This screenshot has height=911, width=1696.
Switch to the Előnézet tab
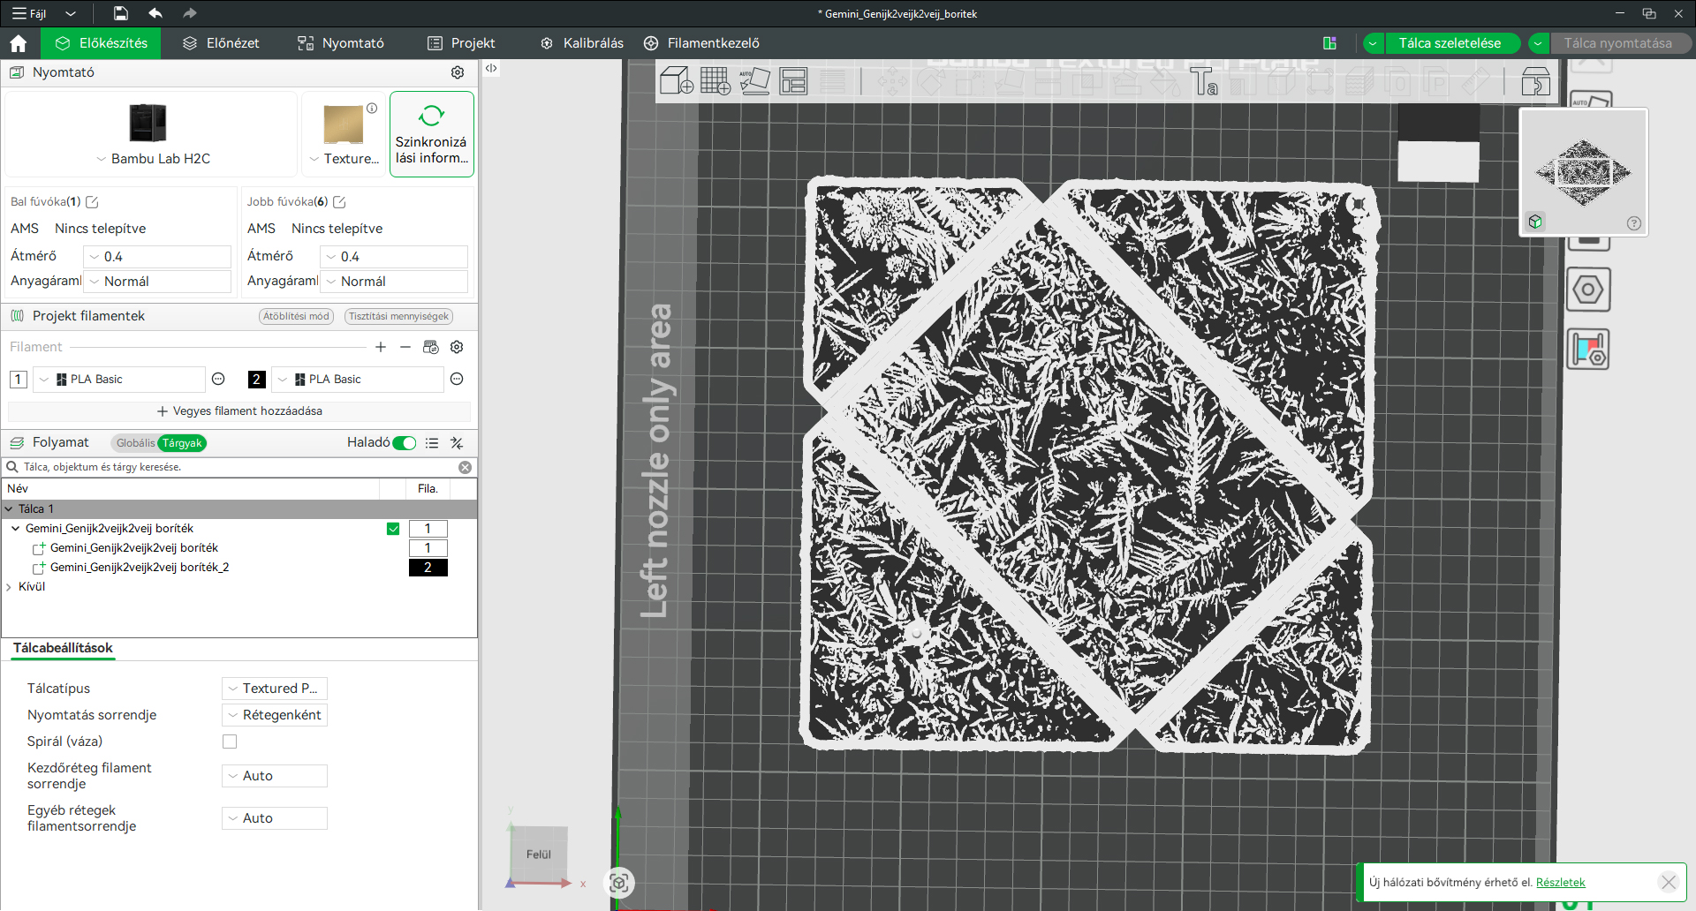(221, 43)
